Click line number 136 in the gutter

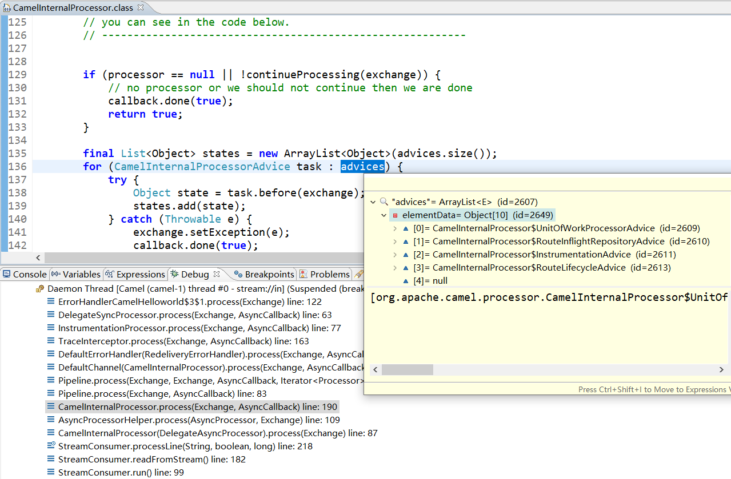click(x=17, y=167)
